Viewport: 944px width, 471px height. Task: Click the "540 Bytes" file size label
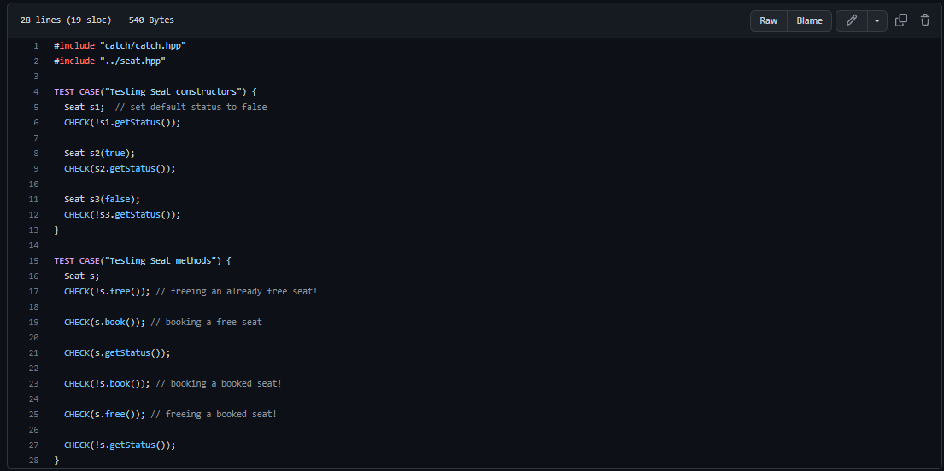pos(151,20)
